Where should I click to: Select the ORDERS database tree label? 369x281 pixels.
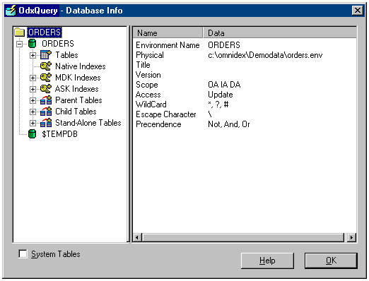click(x=58, y=44)
